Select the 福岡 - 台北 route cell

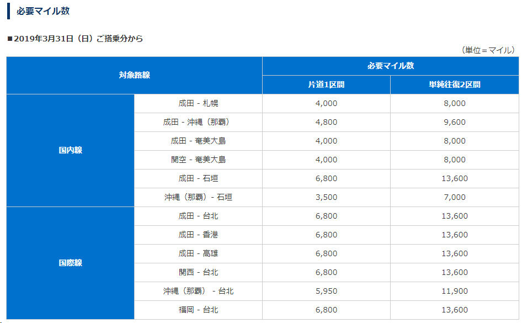point(199,310)
